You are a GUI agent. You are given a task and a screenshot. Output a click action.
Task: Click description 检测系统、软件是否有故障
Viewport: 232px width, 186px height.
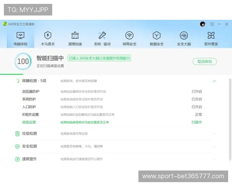(78, 81)
